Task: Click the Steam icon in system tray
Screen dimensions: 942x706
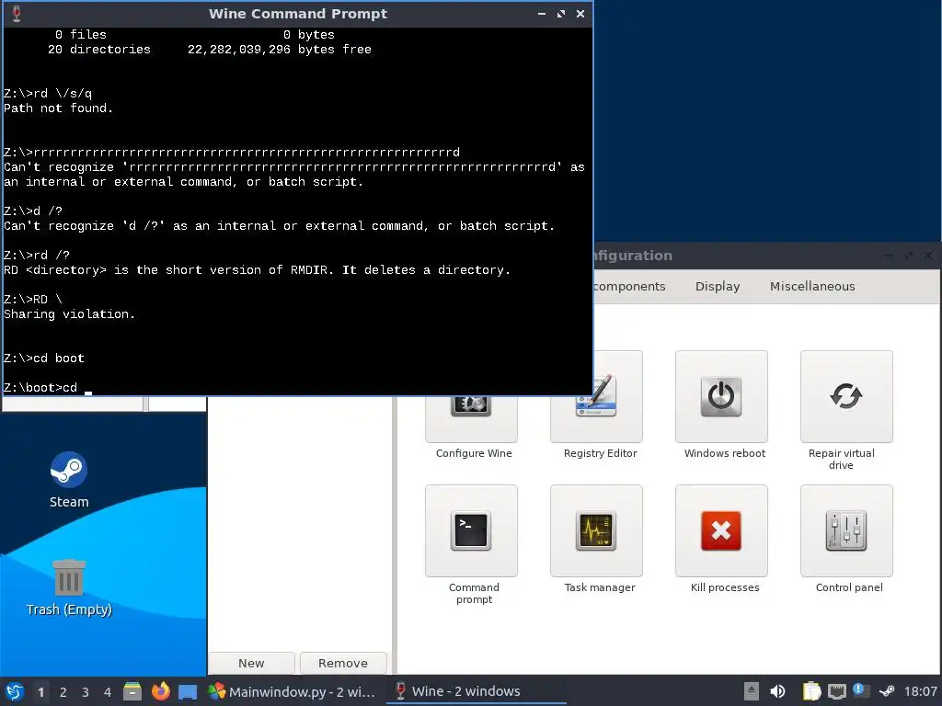Action: coord(887,691)
